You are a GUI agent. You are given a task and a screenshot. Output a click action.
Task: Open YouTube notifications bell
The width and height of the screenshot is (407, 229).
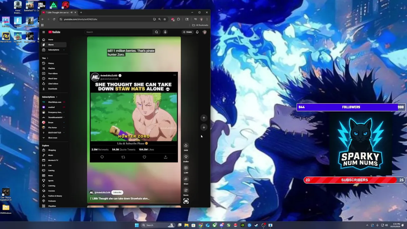point(197,32)
